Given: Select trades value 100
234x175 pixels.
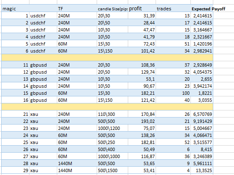Looking at the screenshot, I should pyautogui.click(x=173, y=93).
